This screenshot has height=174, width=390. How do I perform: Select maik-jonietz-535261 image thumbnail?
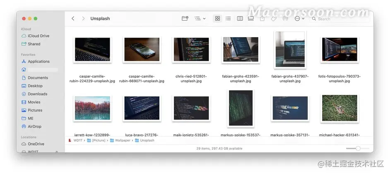click(191, 108)
